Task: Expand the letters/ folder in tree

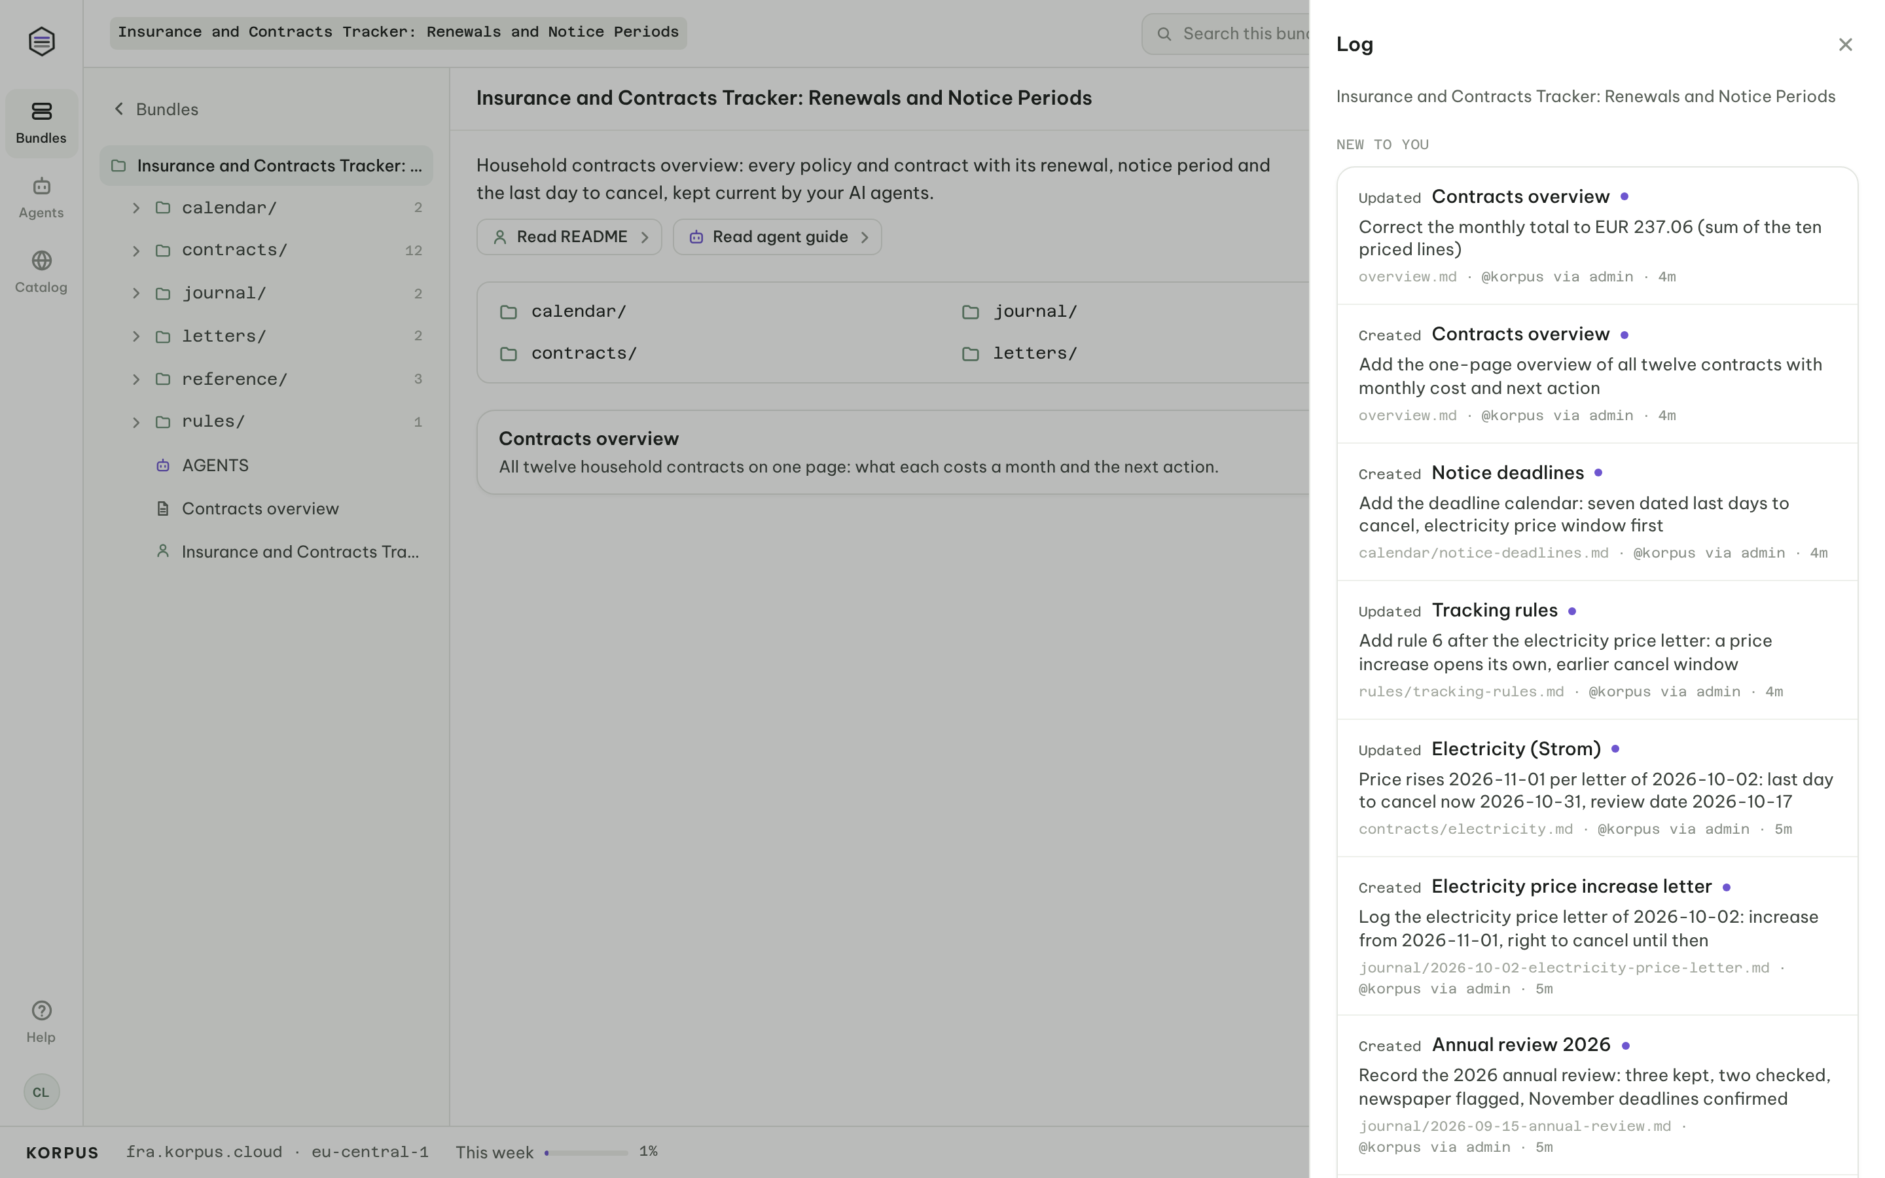Action: pyautogui.click(x=136, y=336)
